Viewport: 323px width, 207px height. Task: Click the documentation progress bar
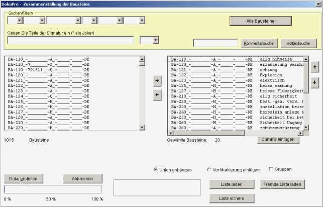point(53,189)
